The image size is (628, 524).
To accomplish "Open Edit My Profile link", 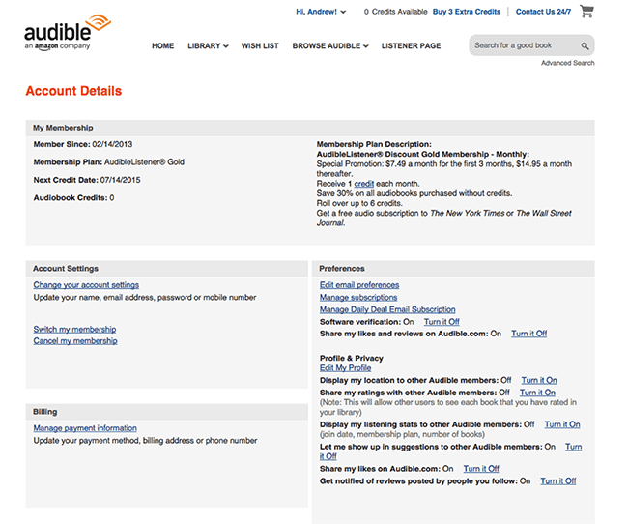I will (x=345, y=368).
